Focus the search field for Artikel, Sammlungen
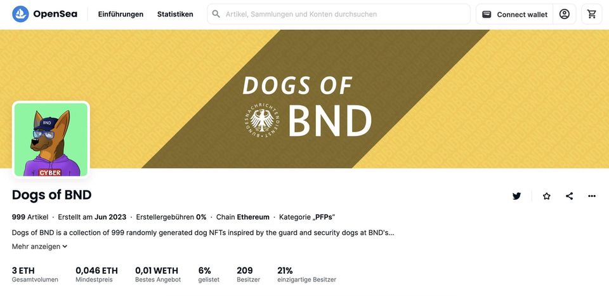The height and width of the screenshot is (296, 609). point(339,14)
